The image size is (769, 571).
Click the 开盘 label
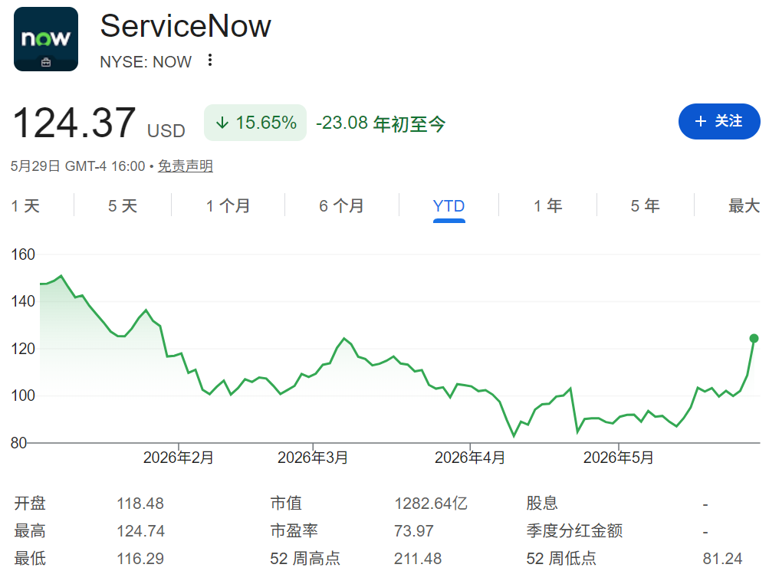pos(30,504)
